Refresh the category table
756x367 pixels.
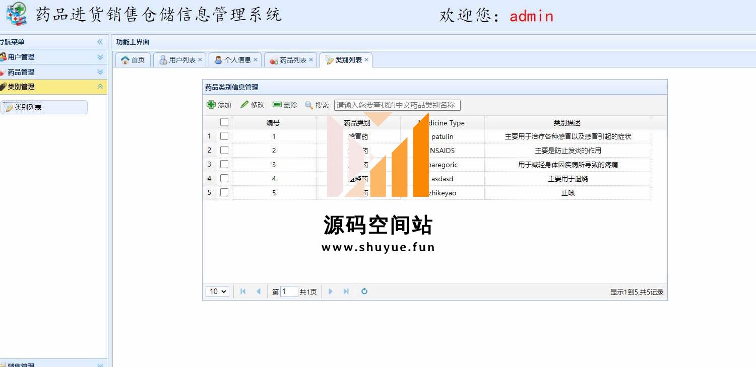tap(364, 291)
